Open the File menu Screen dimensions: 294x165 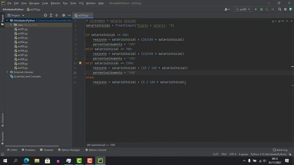[9, 3]
